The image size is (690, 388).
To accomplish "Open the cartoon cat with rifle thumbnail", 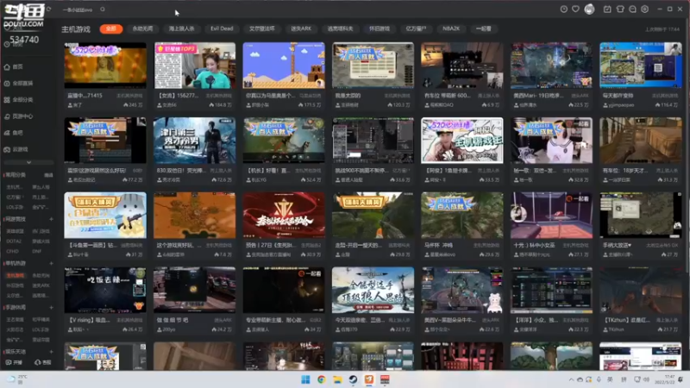I will [x=105, y=215].
